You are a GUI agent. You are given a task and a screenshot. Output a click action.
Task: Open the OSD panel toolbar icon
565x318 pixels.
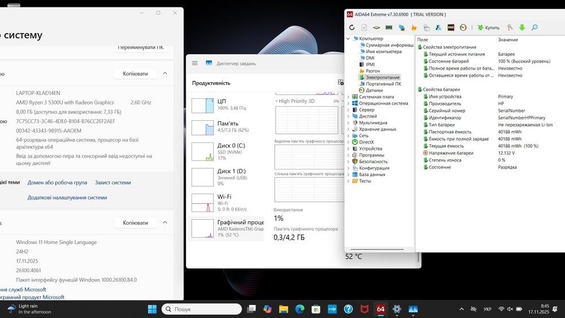451,27
